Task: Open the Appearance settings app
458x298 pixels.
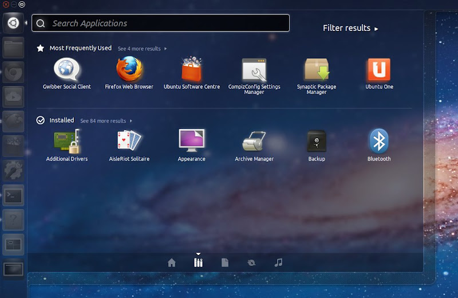Action: coord(191,142)
